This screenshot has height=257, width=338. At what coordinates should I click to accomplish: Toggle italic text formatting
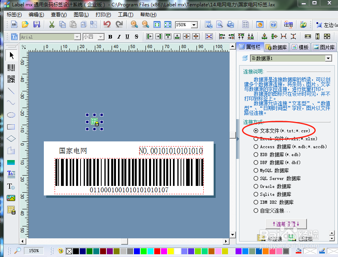[119, 37]
